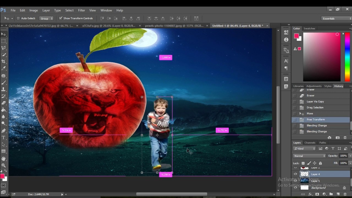This screenshot has width=352, height=198.
Task: Uncheck Show Transform Controls
Action: pyautogui.click(x=61, y=18)
